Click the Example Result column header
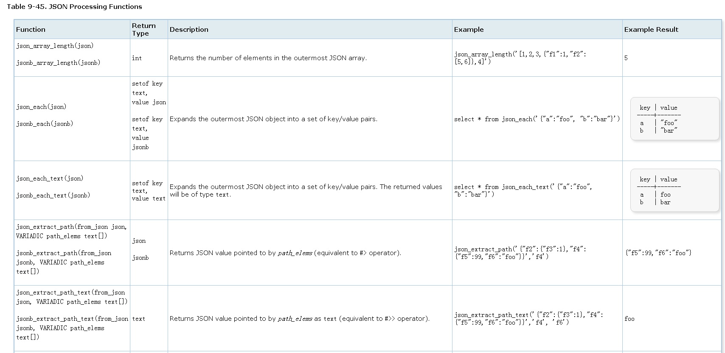 (651, 29)
